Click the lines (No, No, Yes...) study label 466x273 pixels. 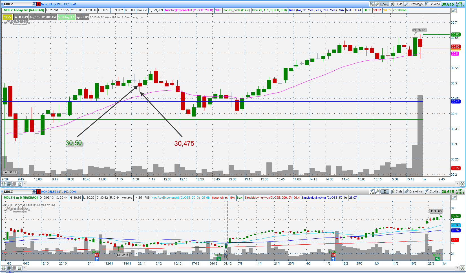click(x=313, y=10)
